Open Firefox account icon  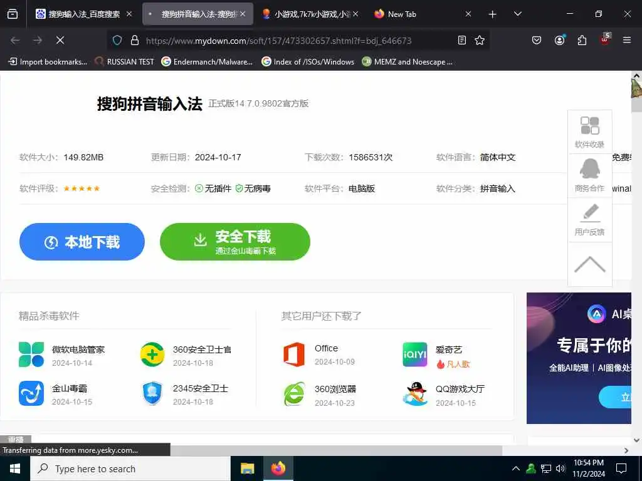click(x=559, y=40)
